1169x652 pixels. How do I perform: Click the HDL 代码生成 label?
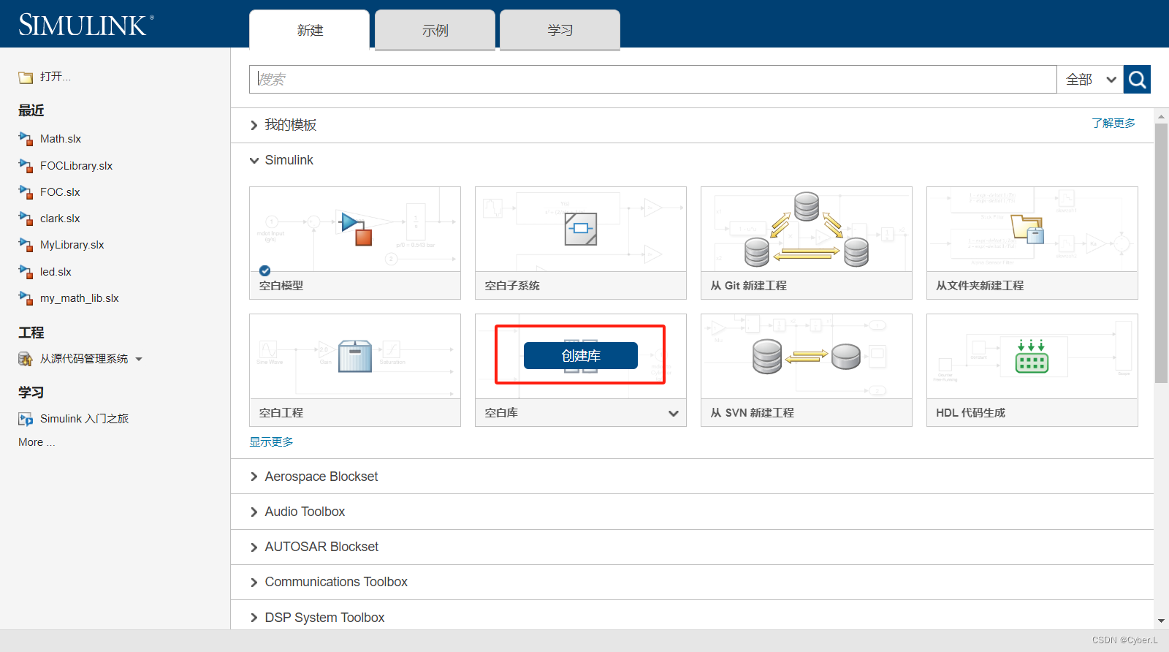pyautogui.click(x=970, y=413)
